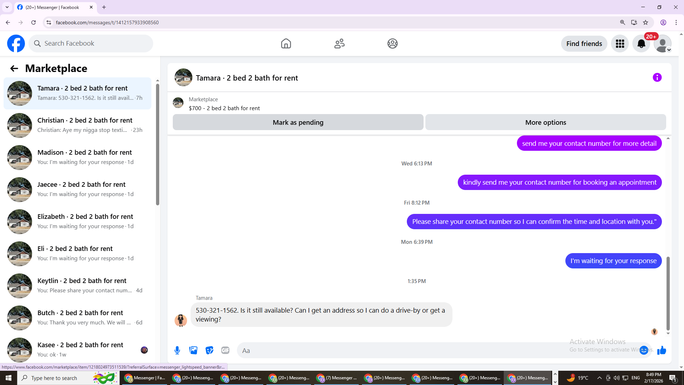The image size is (684, 385).
Task: Go back from Marketplace chats
Action: click(x=14, y=68)
